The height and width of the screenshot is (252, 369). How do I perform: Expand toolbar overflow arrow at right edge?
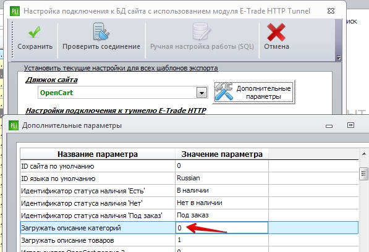point(339,57)
